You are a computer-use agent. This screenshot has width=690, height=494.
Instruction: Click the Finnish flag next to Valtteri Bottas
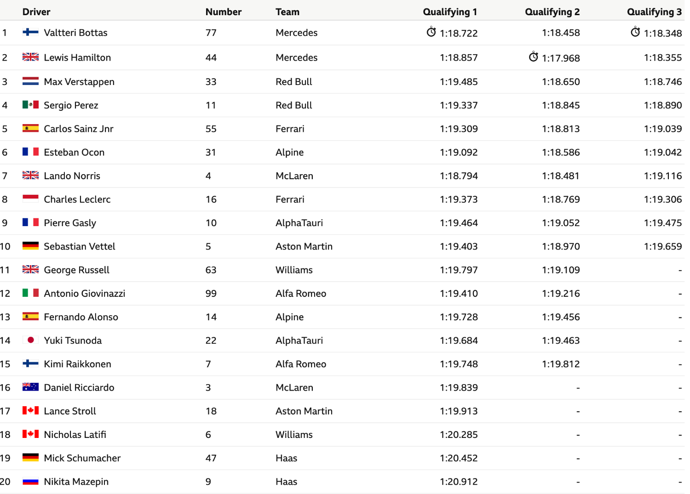(30, 32)
